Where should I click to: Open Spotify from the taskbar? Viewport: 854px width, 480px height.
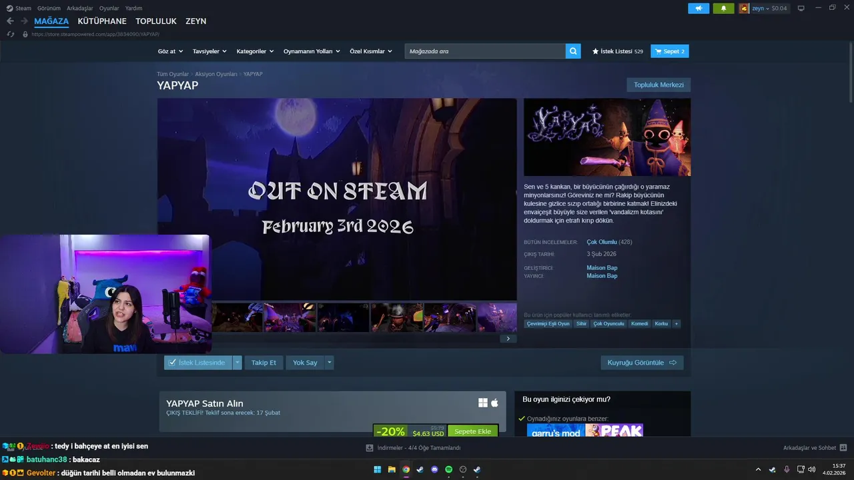pos(448,469)
